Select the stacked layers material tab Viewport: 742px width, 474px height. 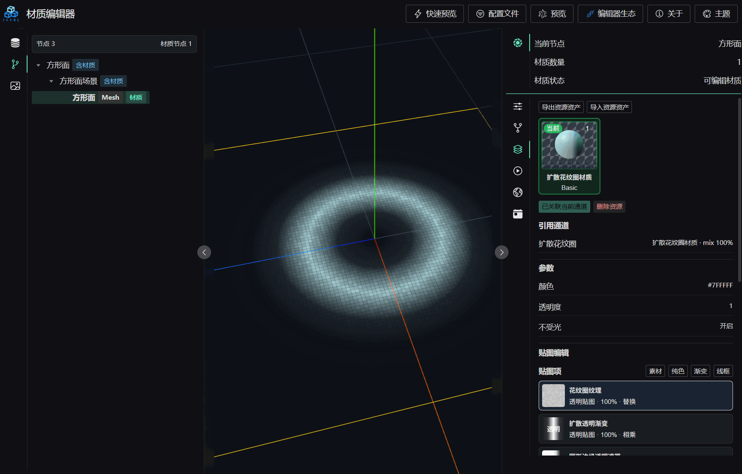(518, 149)
